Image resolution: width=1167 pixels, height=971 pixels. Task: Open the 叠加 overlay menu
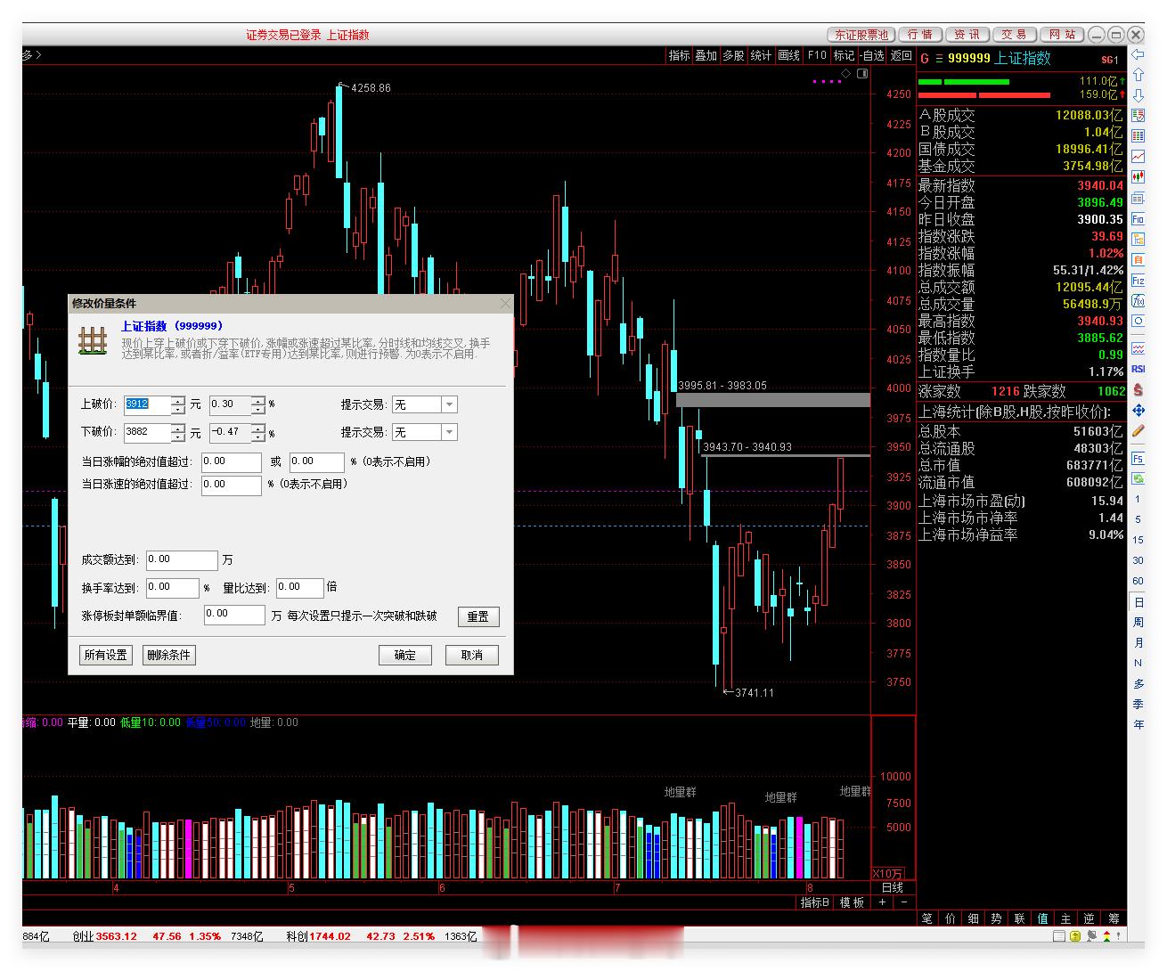point(706,55)
